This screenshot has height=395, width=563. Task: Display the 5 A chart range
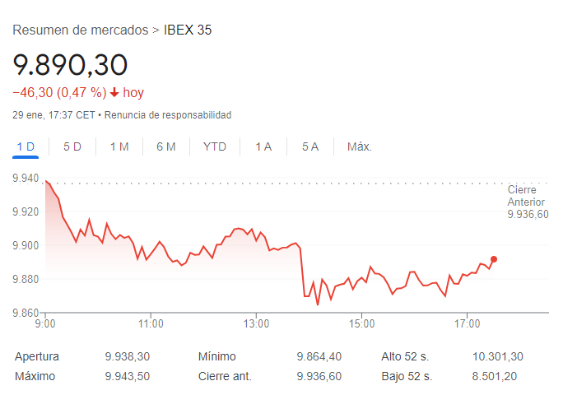pyautogui.click(x=310, y=146)
